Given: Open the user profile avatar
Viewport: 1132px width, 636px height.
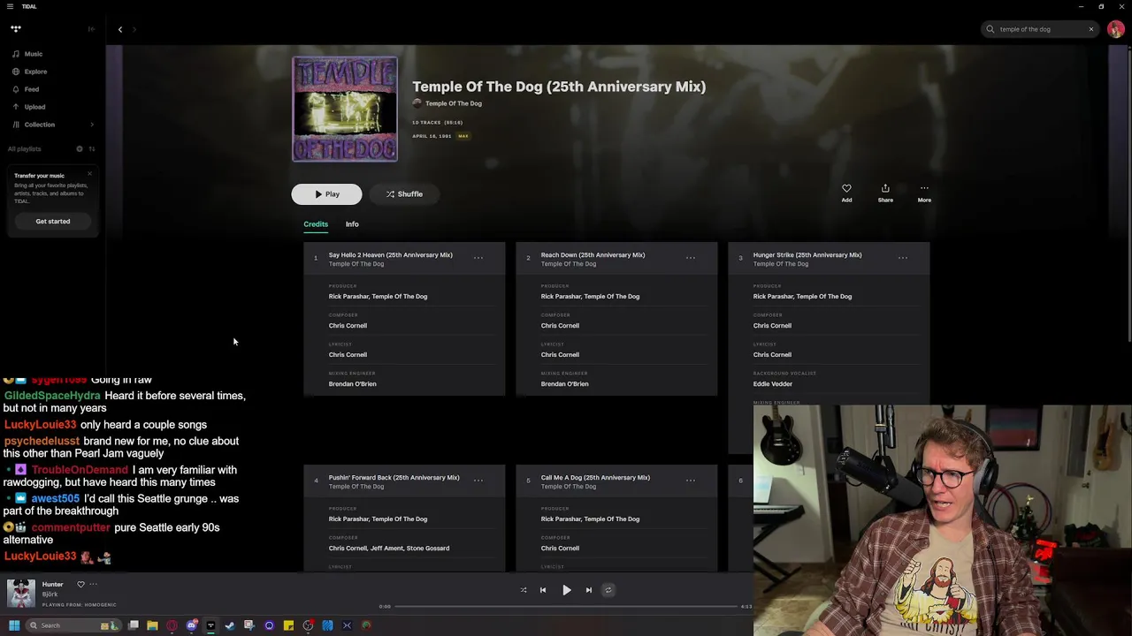Looking at the screenshot, I should point(1115,29).
